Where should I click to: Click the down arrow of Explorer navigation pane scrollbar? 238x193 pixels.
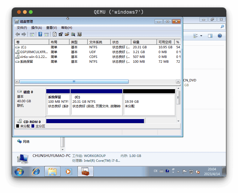[x=63, y=150]
